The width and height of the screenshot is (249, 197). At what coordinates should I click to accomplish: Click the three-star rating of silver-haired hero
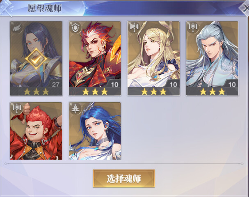pyautogui.click(x=212, y=92)
